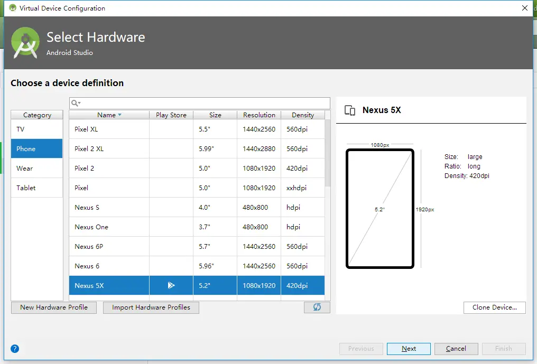
Task: Sort by Size column header
Action: [x=215, y=115]
